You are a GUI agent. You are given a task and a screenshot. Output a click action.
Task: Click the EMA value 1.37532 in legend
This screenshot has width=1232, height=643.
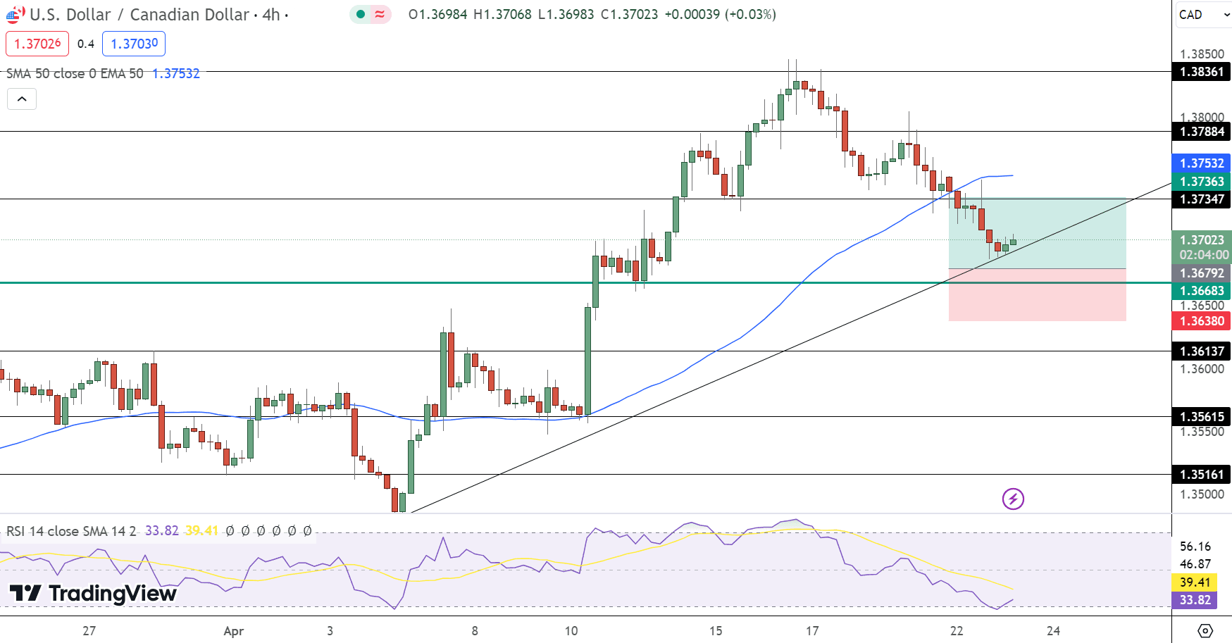pyautogui.click(x=176, y=73)
